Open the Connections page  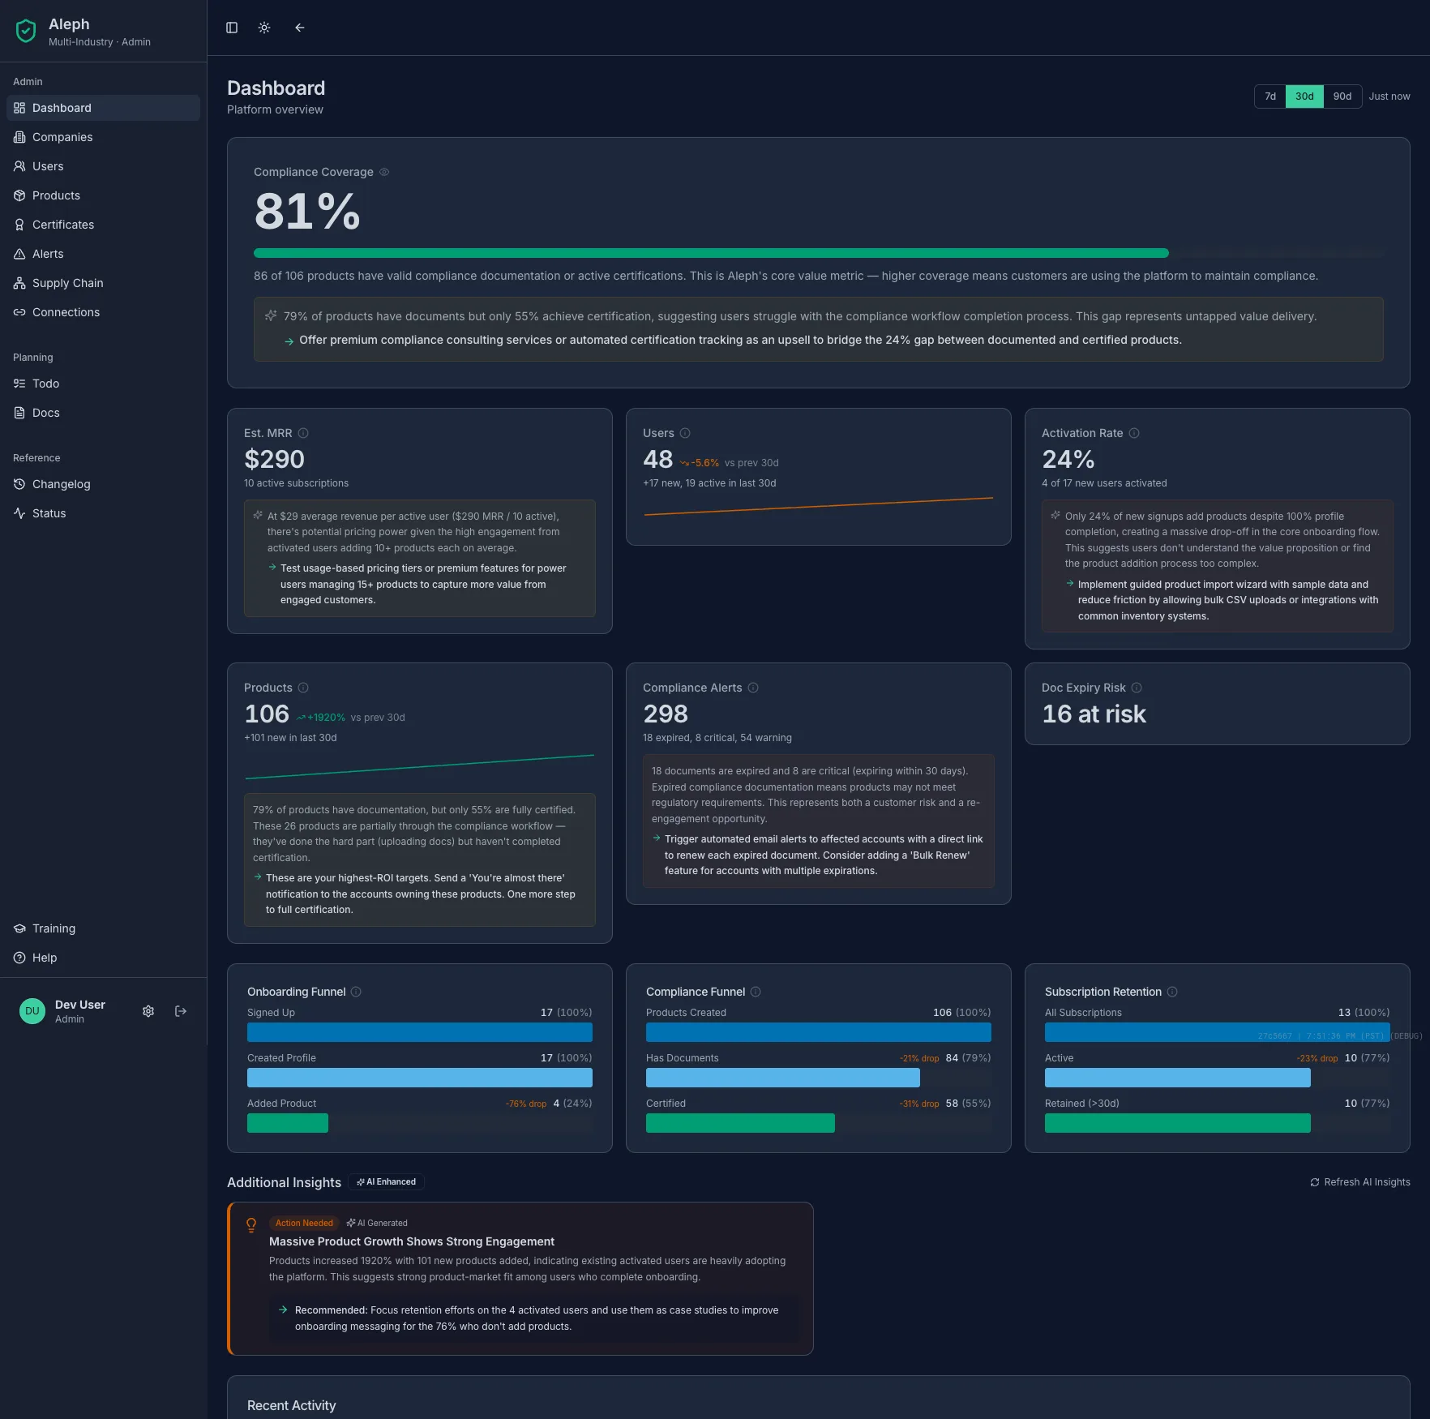66,312
